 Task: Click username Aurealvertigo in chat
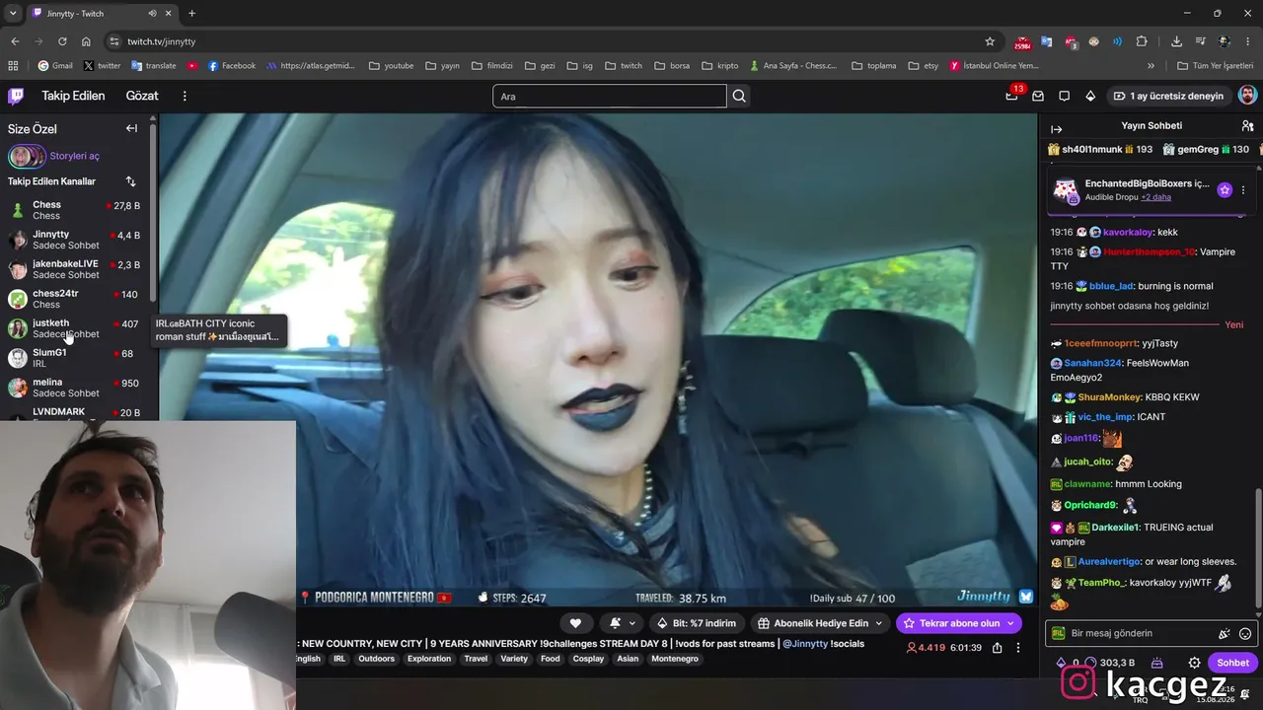(x=1109, y=562)
